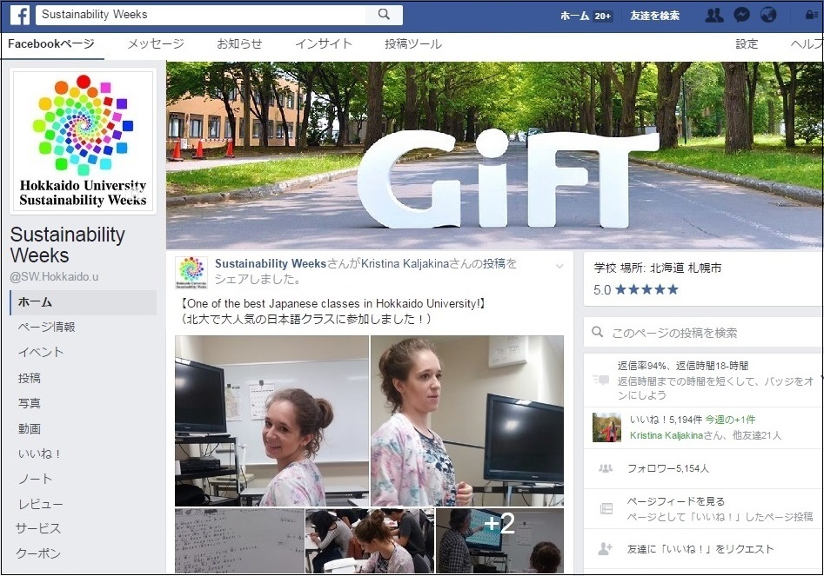Open the 投稿ツール tab
The width and height of the screenshot is (824, 576).
click(413, 44)
